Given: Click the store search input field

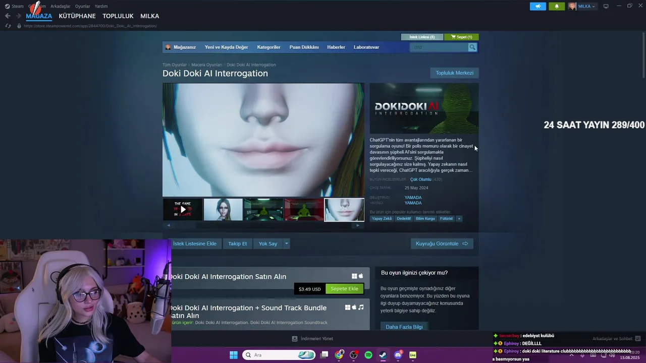Looking at the screenshot, I should 439,47.
